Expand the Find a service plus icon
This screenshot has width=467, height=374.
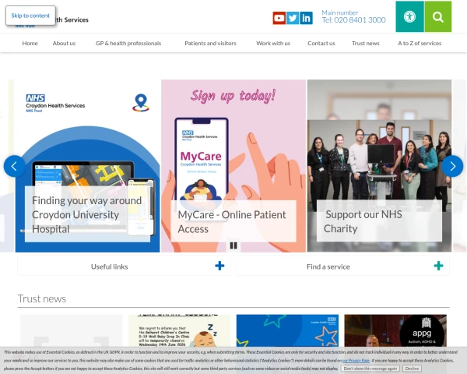(x=438, y=266)
